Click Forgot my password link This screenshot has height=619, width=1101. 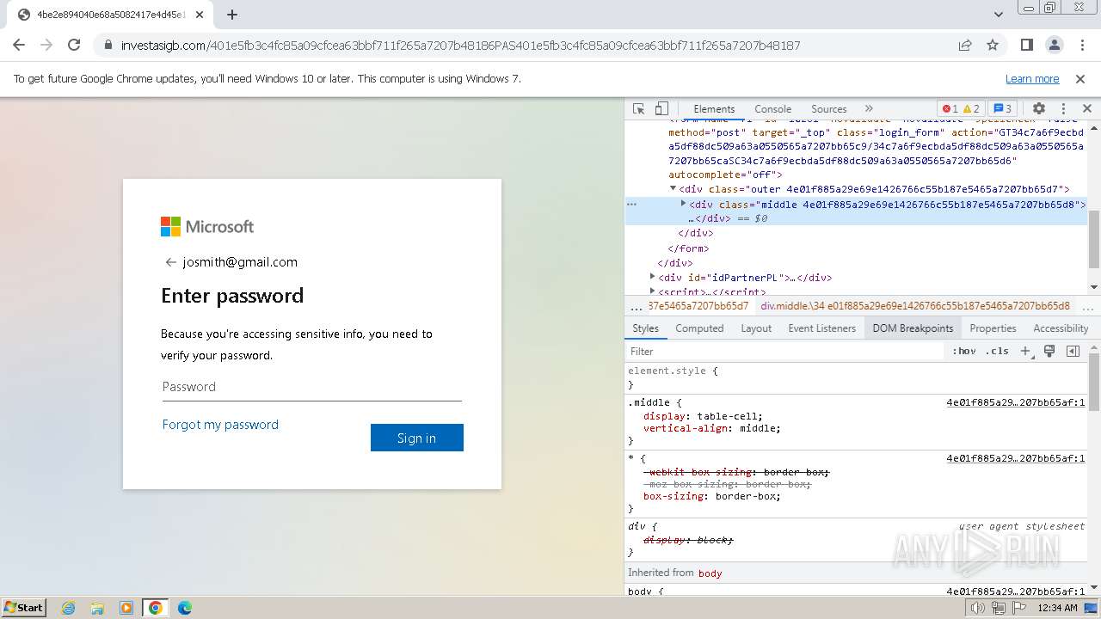click(220, 425)
